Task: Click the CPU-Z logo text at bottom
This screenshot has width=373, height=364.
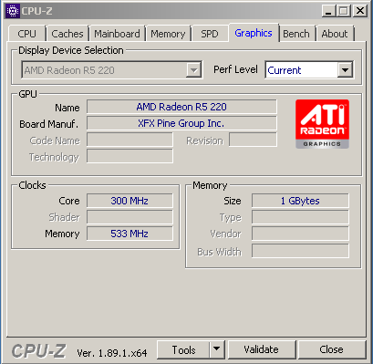Action: pyautogui.click(x=38, y=351)
